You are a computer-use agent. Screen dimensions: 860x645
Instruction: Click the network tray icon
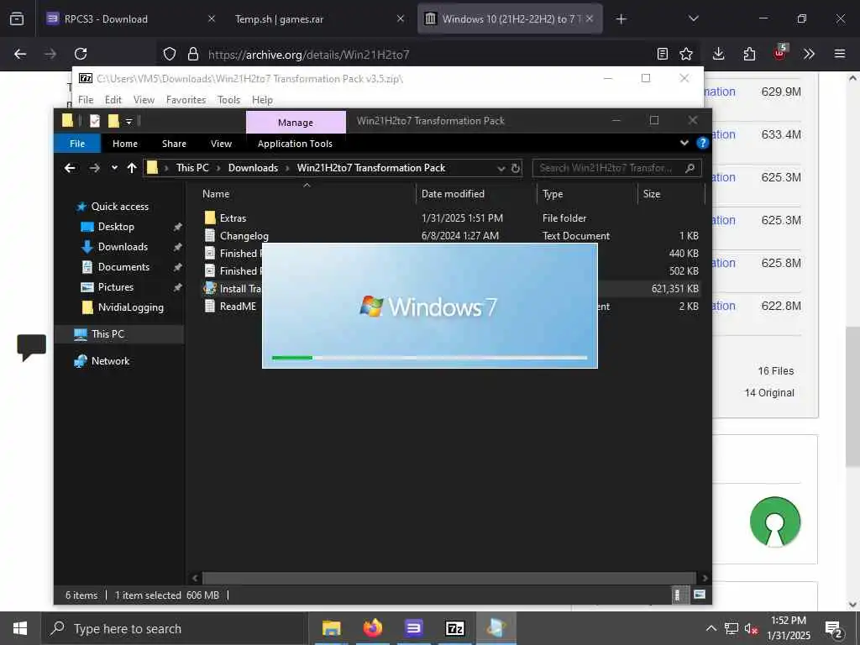point(732,628)
